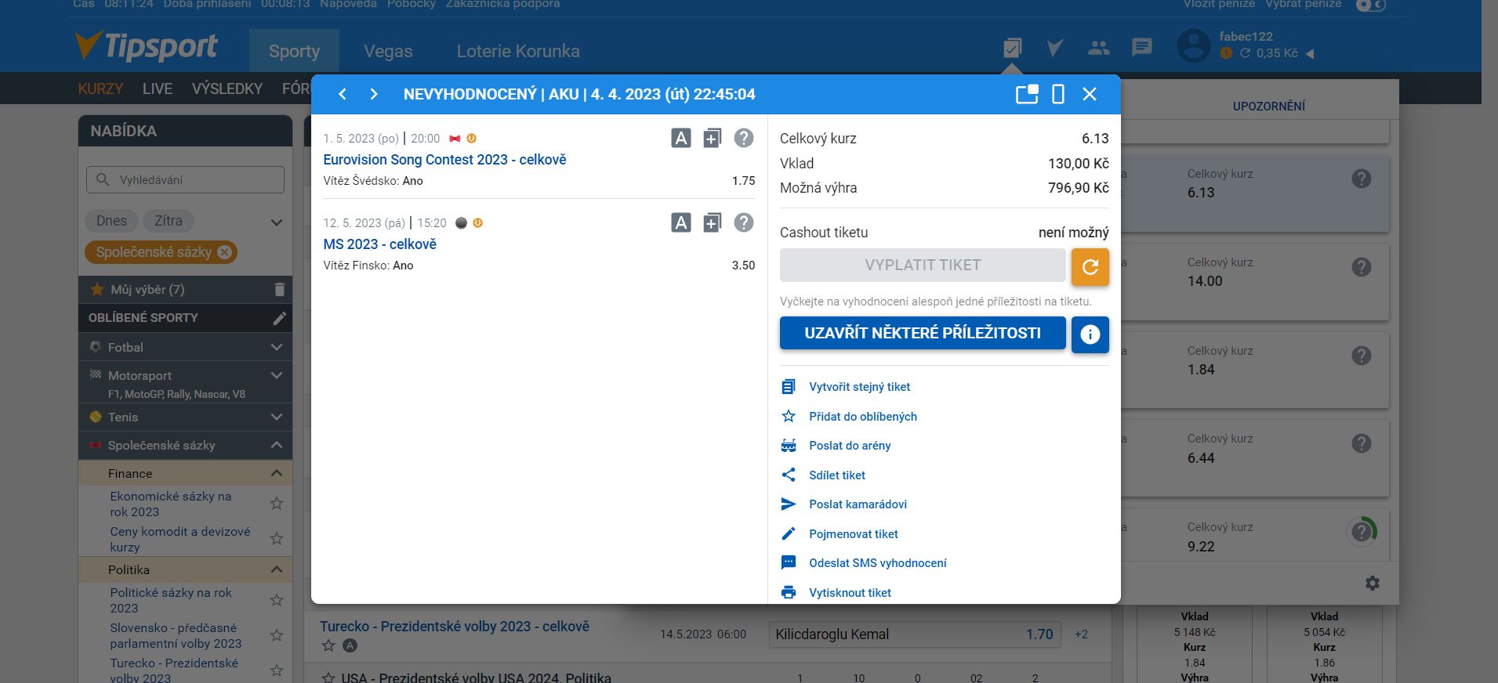Favorite Politické sázky na rok 2023
The width and height of the screenshot is (1498, 683).
coord(277,600)
